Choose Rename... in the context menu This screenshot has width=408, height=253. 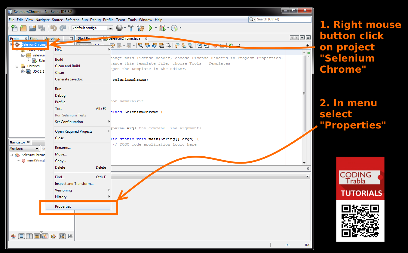click(x=78, y=148)
